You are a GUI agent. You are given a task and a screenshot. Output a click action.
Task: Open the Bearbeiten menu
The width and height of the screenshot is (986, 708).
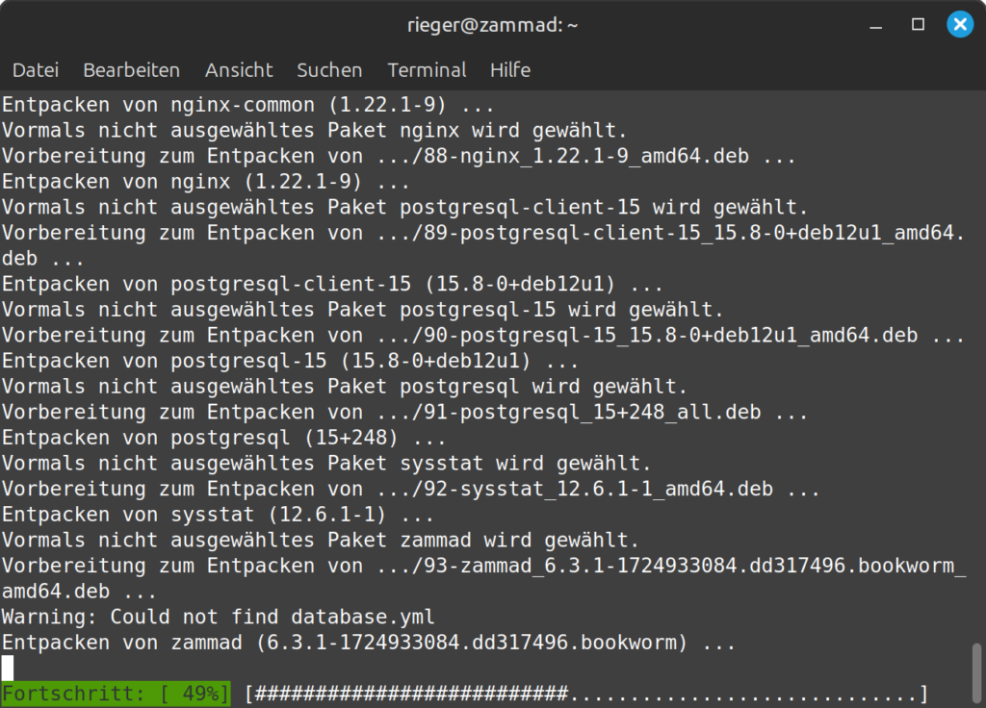click(131, 69)
